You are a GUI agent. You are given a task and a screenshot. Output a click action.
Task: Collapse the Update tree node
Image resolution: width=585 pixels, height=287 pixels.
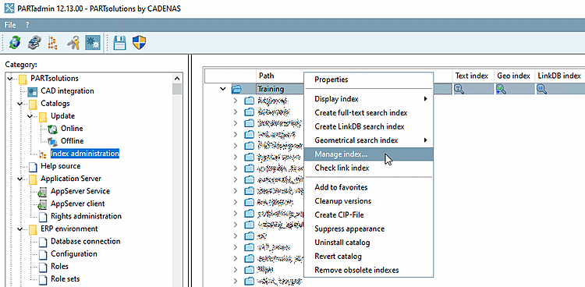coord(30,116)
